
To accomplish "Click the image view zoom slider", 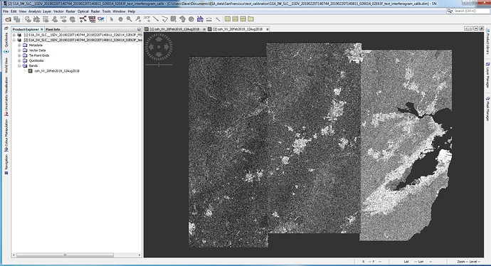I will tap(159, 65).
